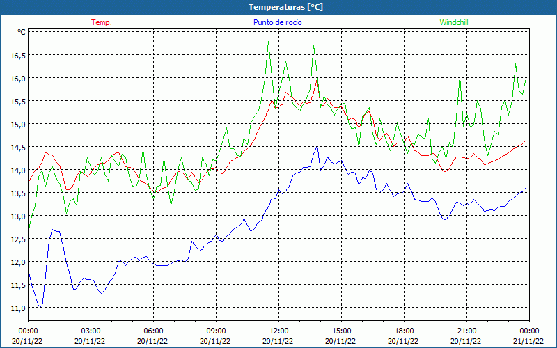Click the 06:00 time axis label
This screenshot has height=348, width=557.
[x=153, y=331]
